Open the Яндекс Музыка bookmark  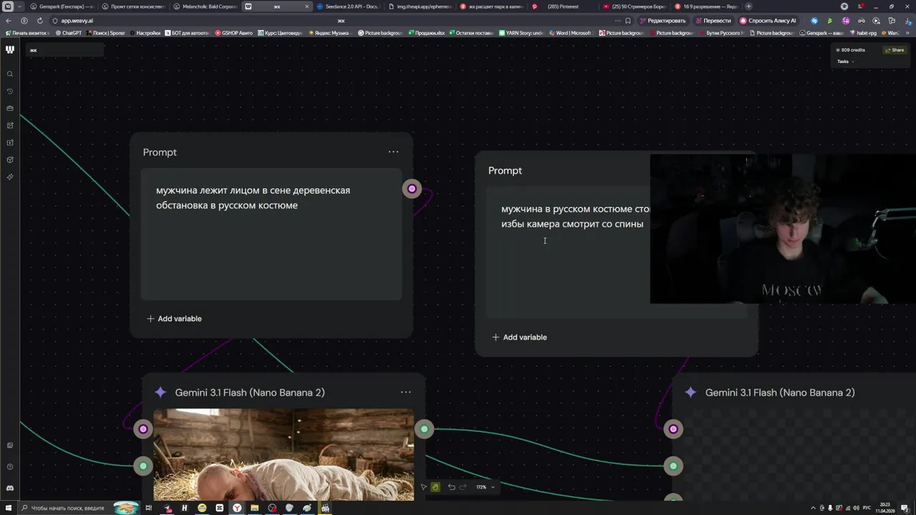click(329, 33)
